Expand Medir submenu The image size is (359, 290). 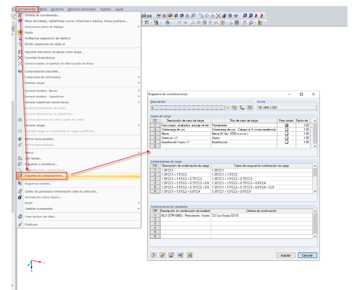point(139,203)
